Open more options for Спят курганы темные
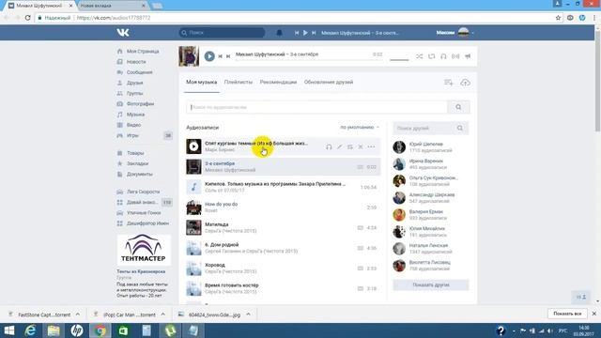This screenshot has width=601, height=338. (x=371, y=146)
